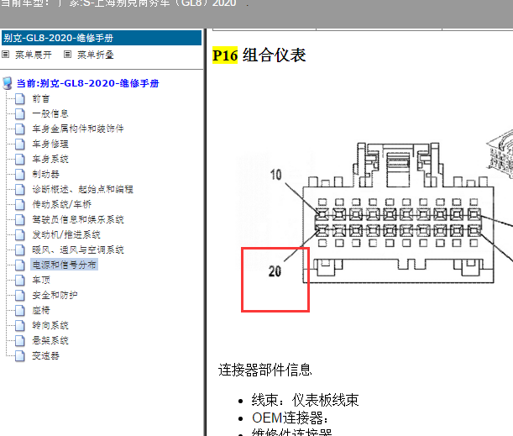Click the 菜单展开 expand-menu icon
The height and width of the screenshot is (436, 513).
click(x=5, y=55)
